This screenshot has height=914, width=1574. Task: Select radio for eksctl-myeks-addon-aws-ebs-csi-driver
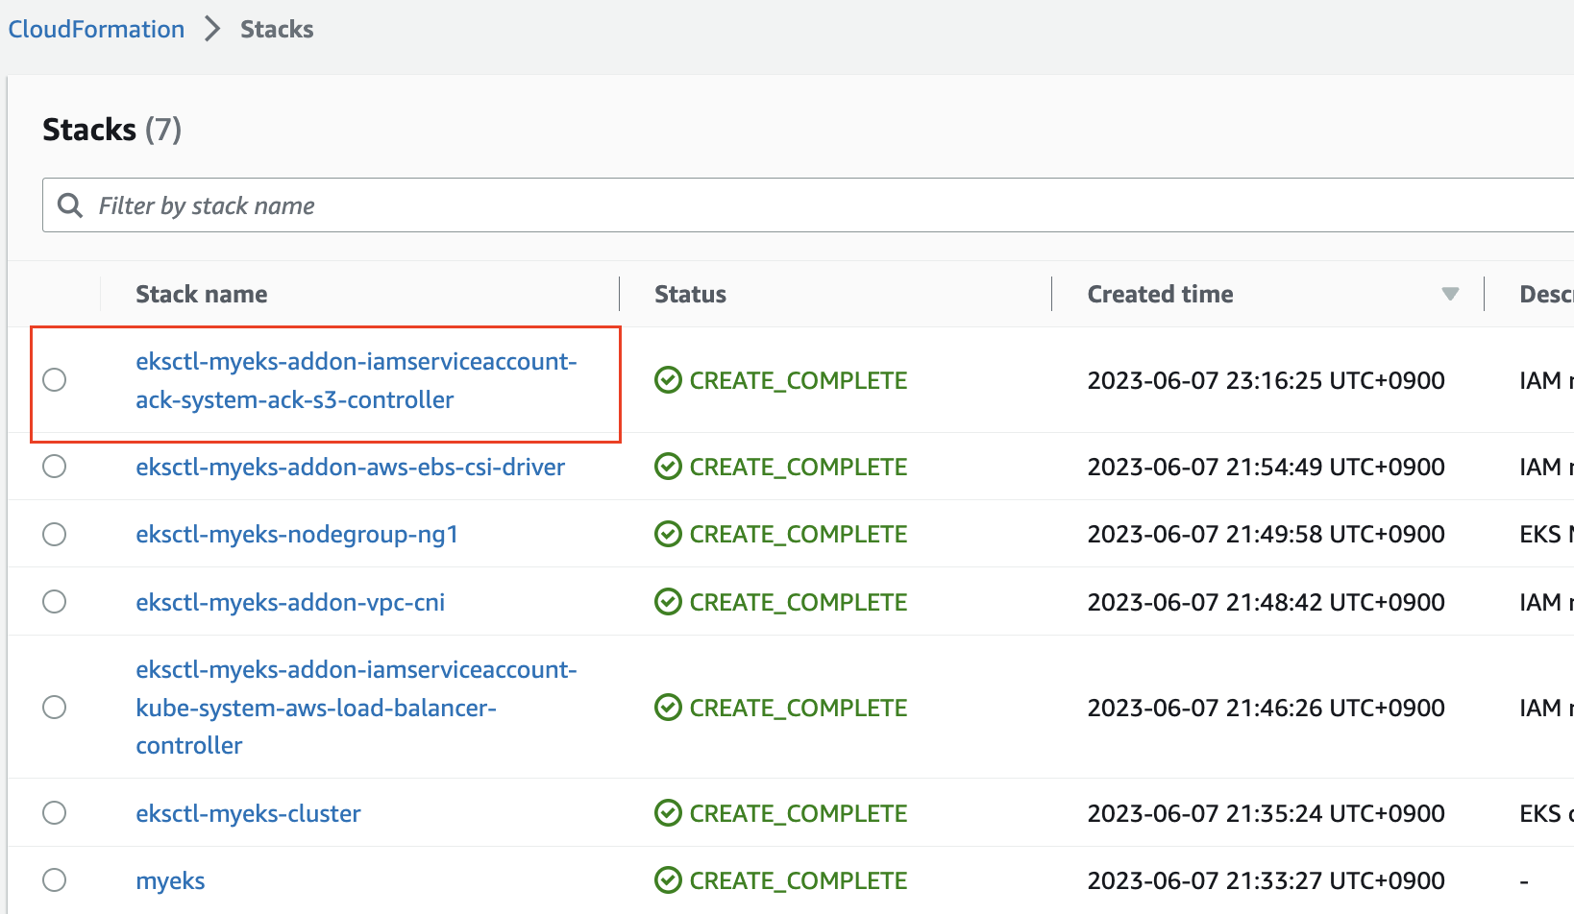[x=55, y=467]
